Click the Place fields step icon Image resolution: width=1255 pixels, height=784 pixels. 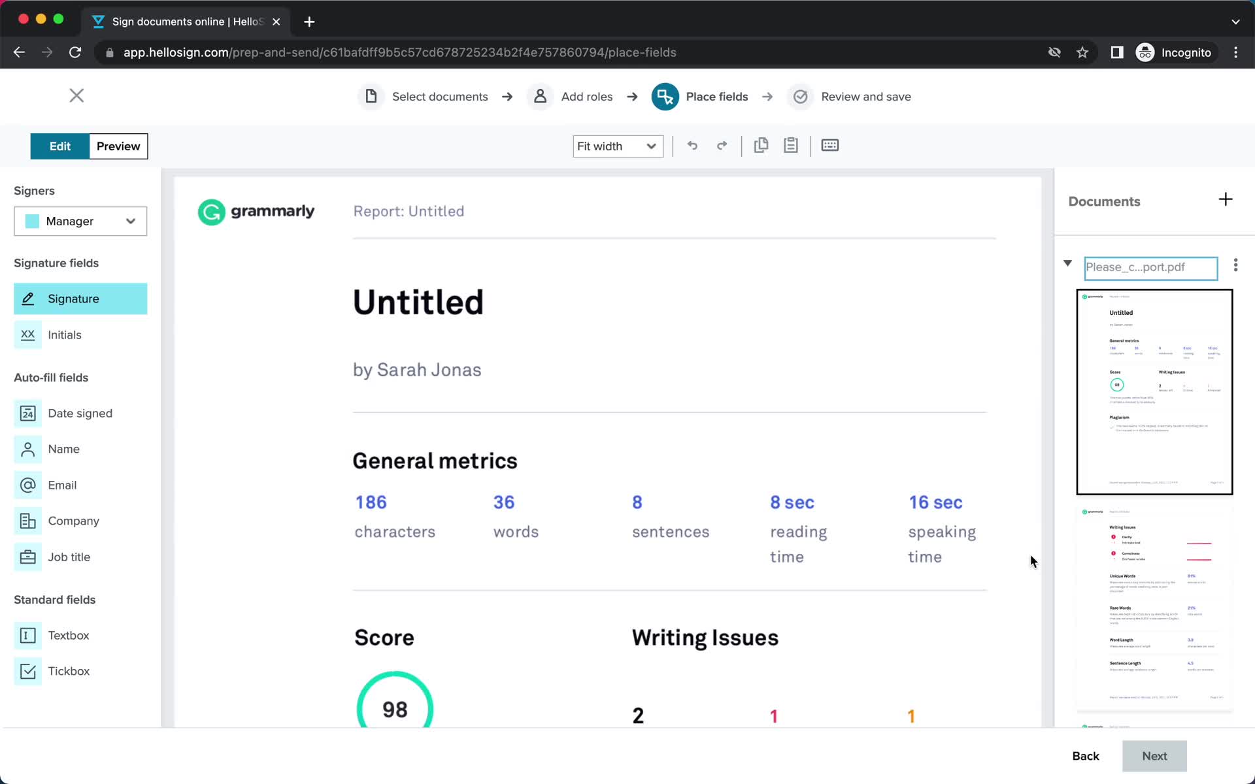[x=665, y=97]
